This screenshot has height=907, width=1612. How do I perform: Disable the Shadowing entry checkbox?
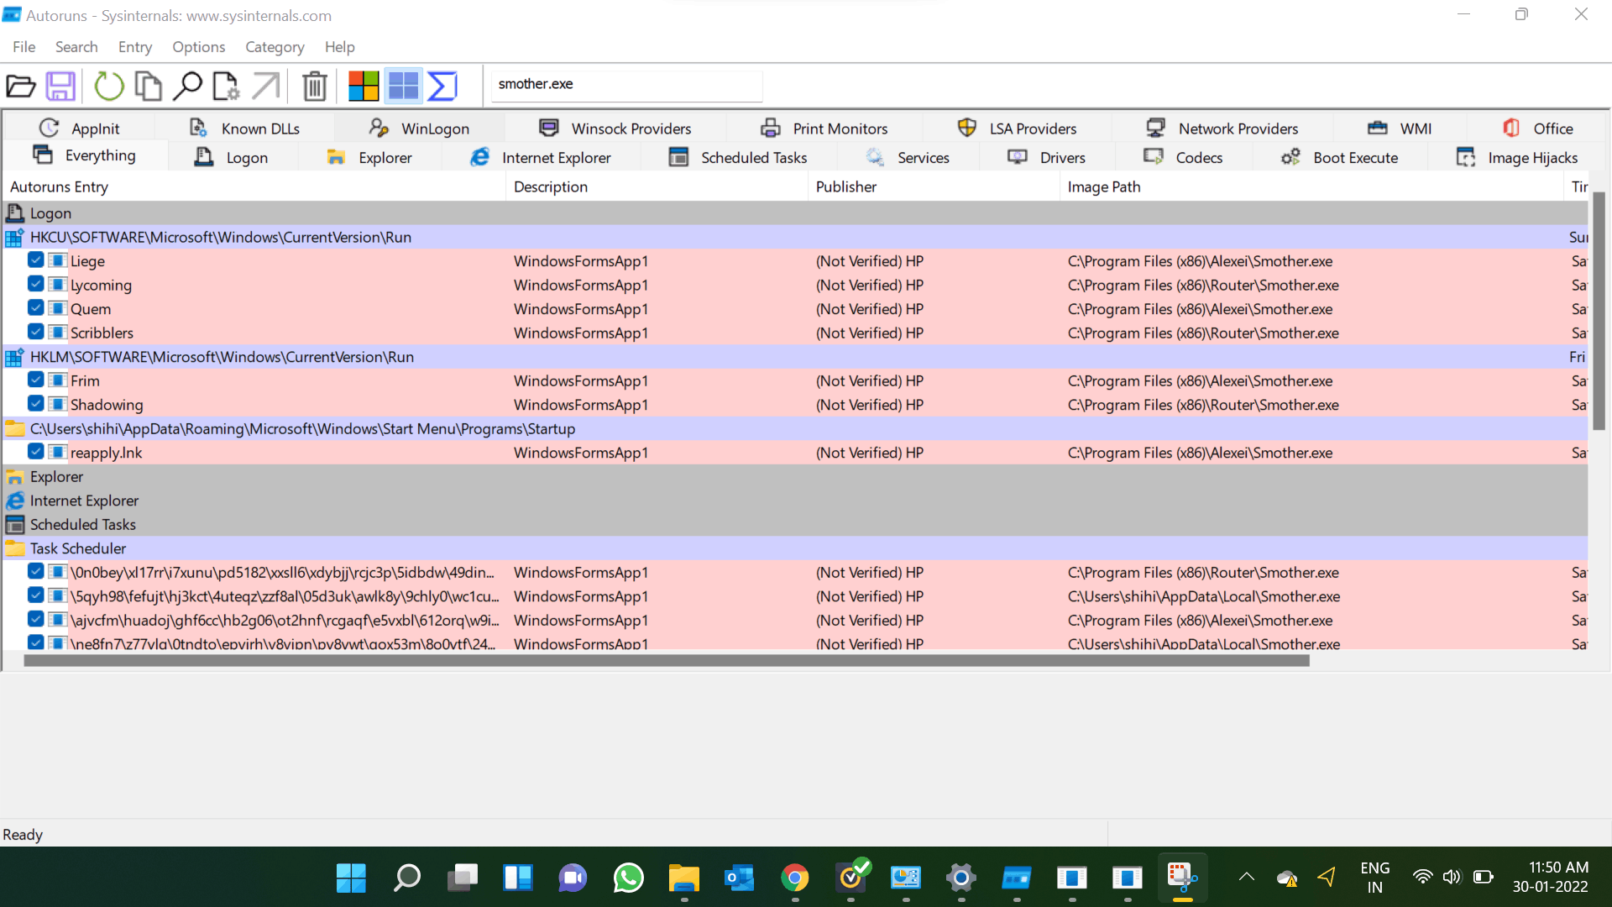click(36, 404)
